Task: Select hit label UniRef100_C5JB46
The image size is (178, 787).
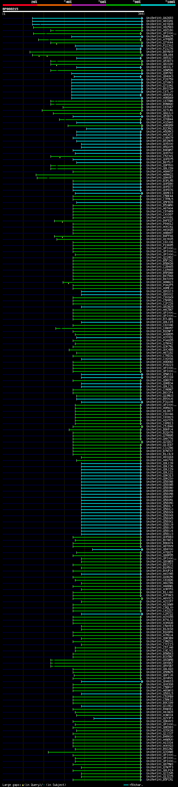Action: point(160,426)
